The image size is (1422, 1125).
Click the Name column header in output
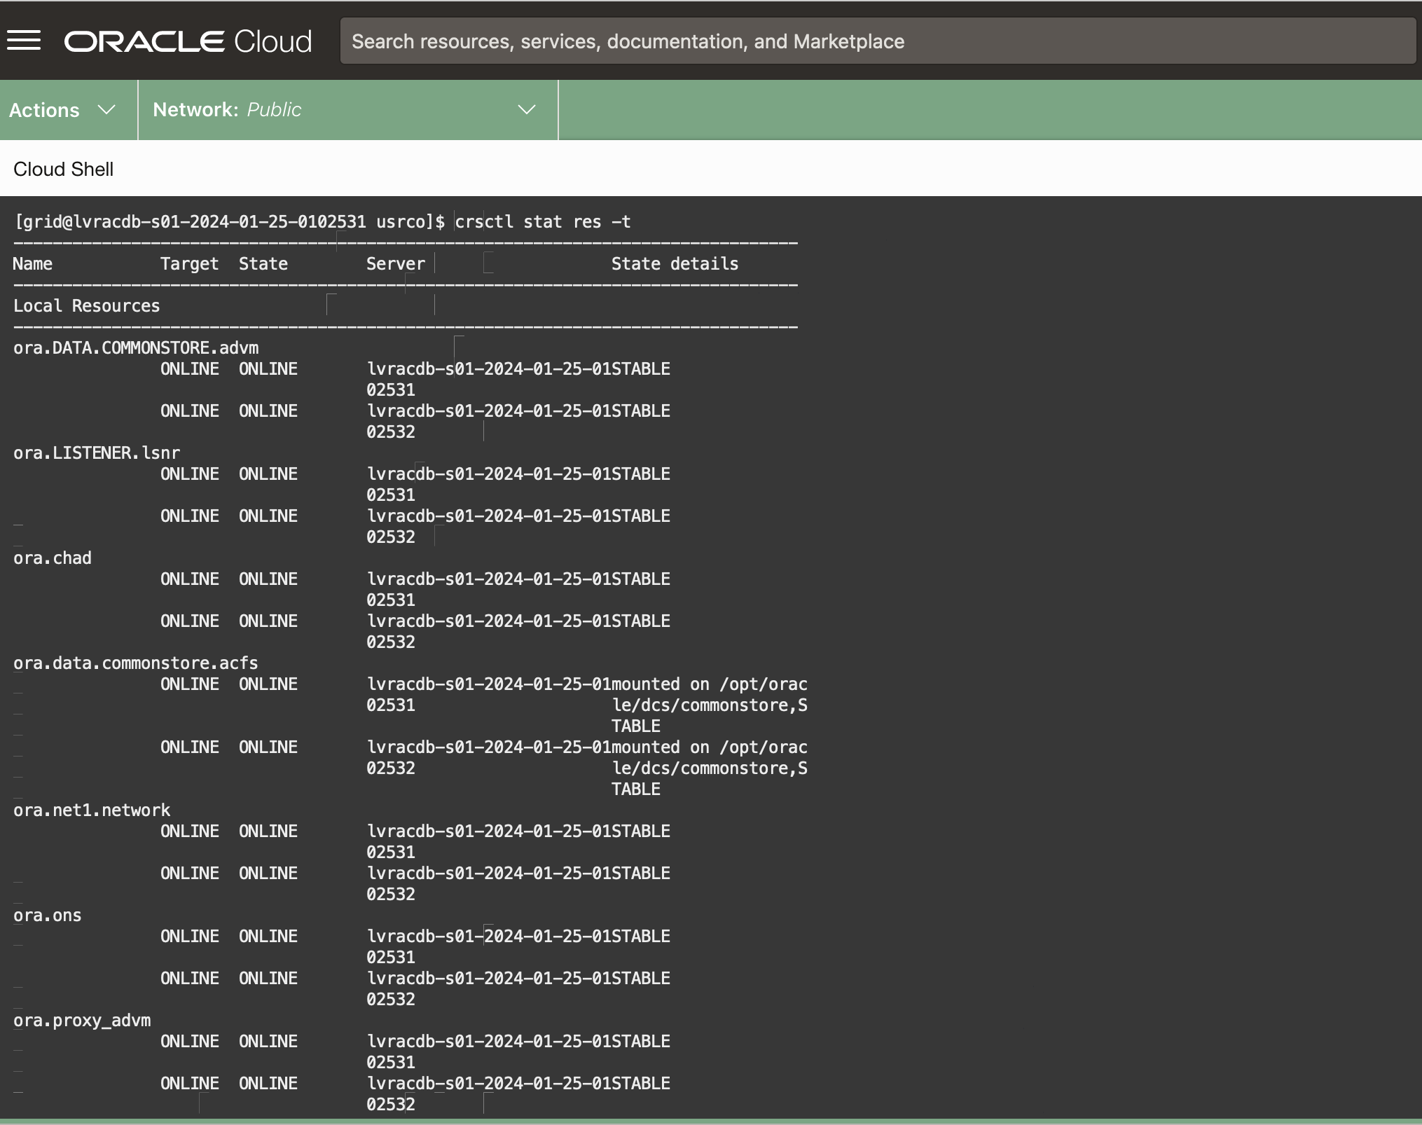point(32,264)
